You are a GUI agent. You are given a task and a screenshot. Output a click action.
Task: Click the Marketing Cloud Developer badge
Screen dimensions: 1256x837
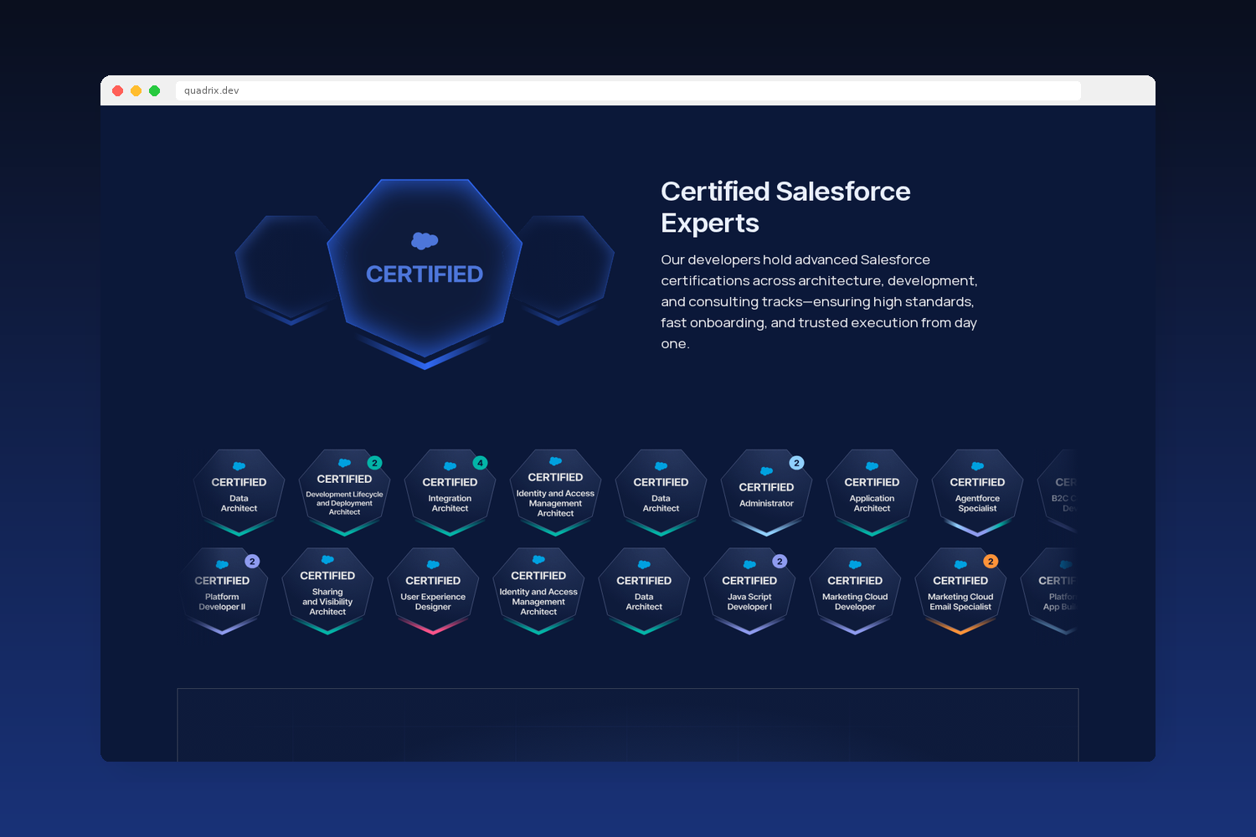tap(855, 592)
